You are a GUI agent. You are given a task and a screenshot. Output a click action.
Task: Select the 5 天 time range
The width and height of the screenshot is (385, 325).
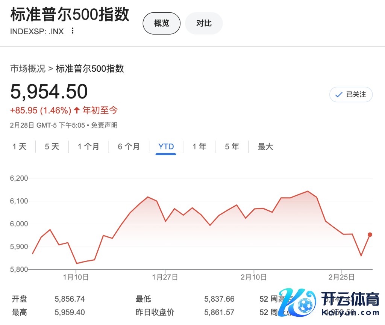pos(52,147)
